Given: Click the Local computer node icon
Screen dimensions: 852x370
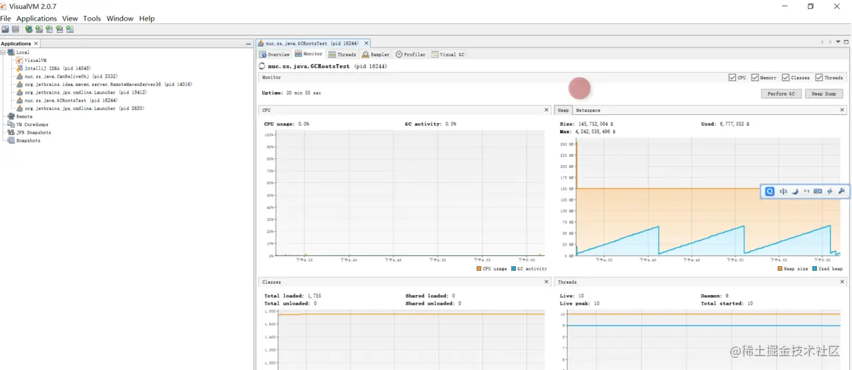Looking at the screenshot, I should 11,52.
